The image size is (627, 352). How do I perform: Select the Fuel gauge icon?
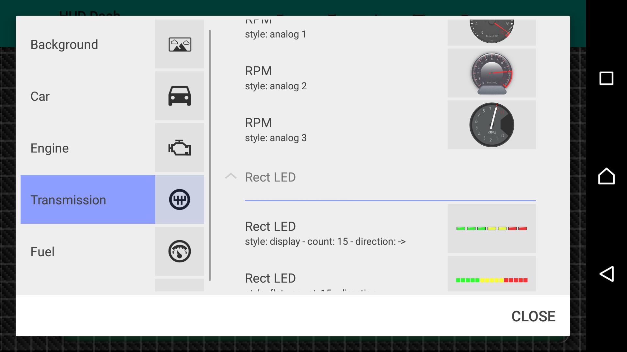(x=179, y=251)
